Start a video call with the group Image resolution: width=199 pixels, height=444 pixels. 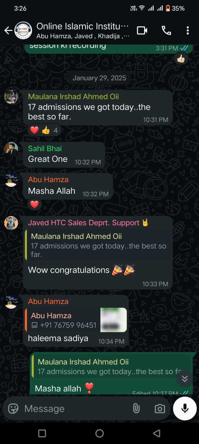coord(142,30)
